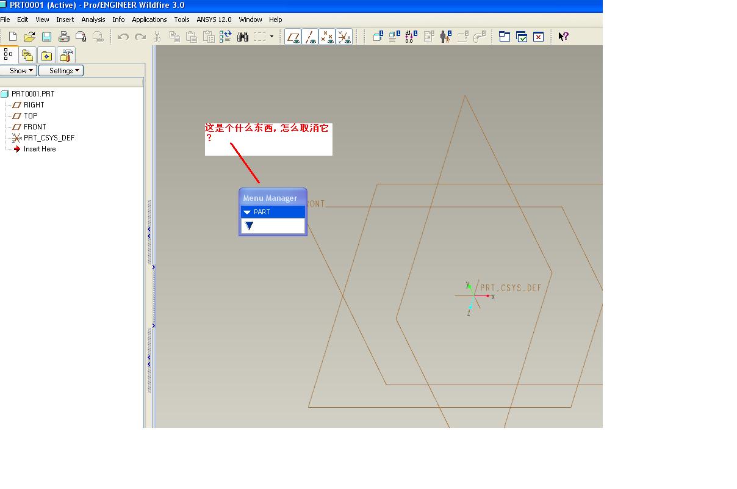The height and width of the screenshot is (489, 737).
Task: Switch to Folder Browser navigator tab
Action: tap(27, 56)
